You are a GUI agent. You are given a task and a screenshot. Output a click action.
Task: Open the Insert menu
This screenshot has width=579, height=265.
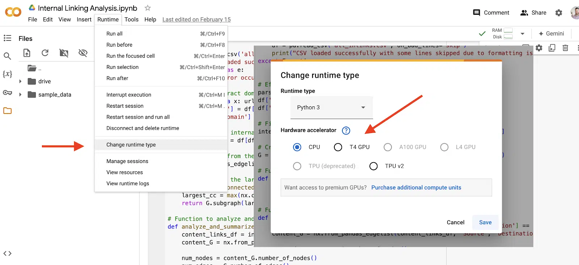pos(84,20)
